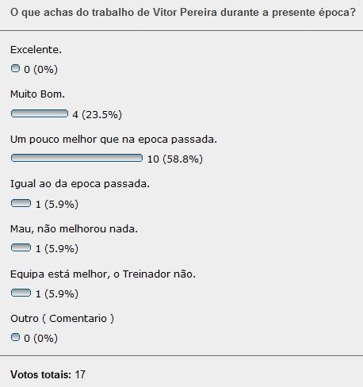Click the small bar under 'Igual ao da epoca passada'

pyautogui.click(x=21, y=203)
